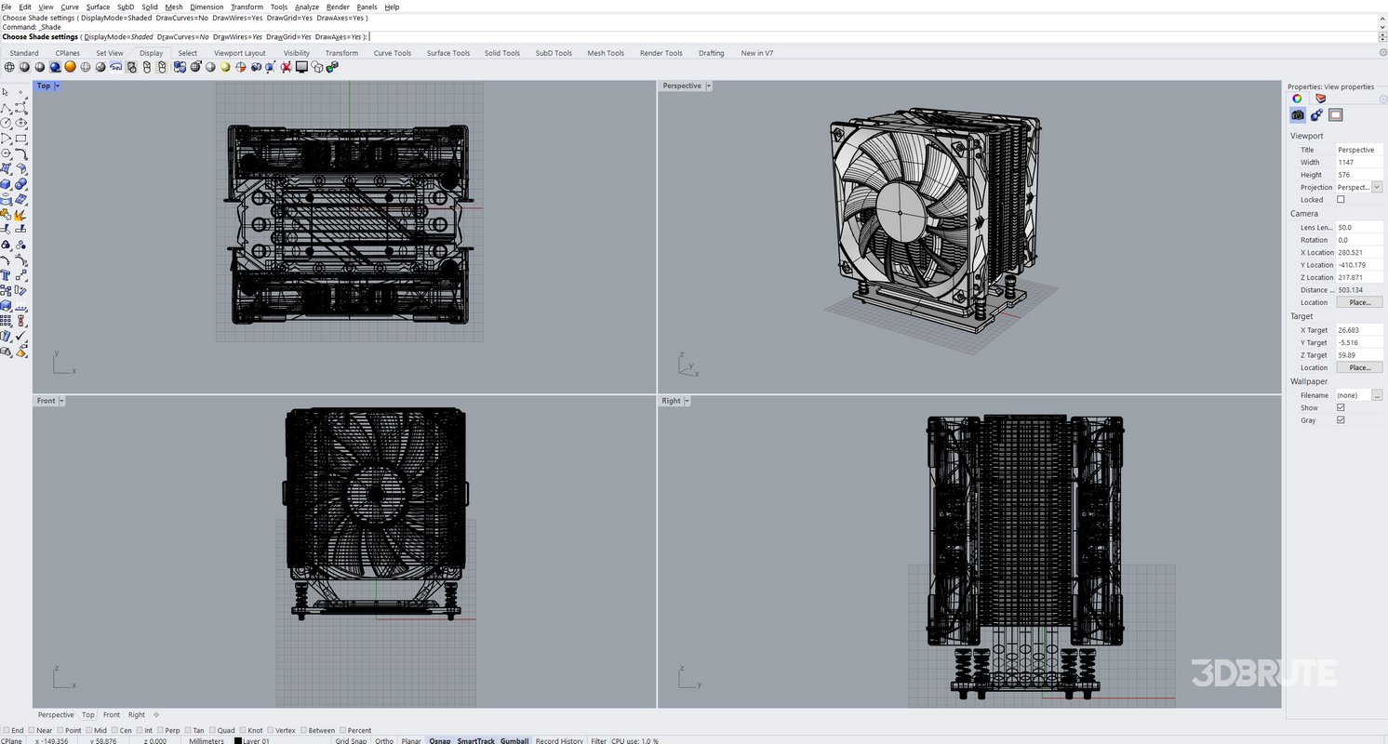Select the Box creation tool
This screenshot has width=1388, height=744.
click(x=7, y=182)
